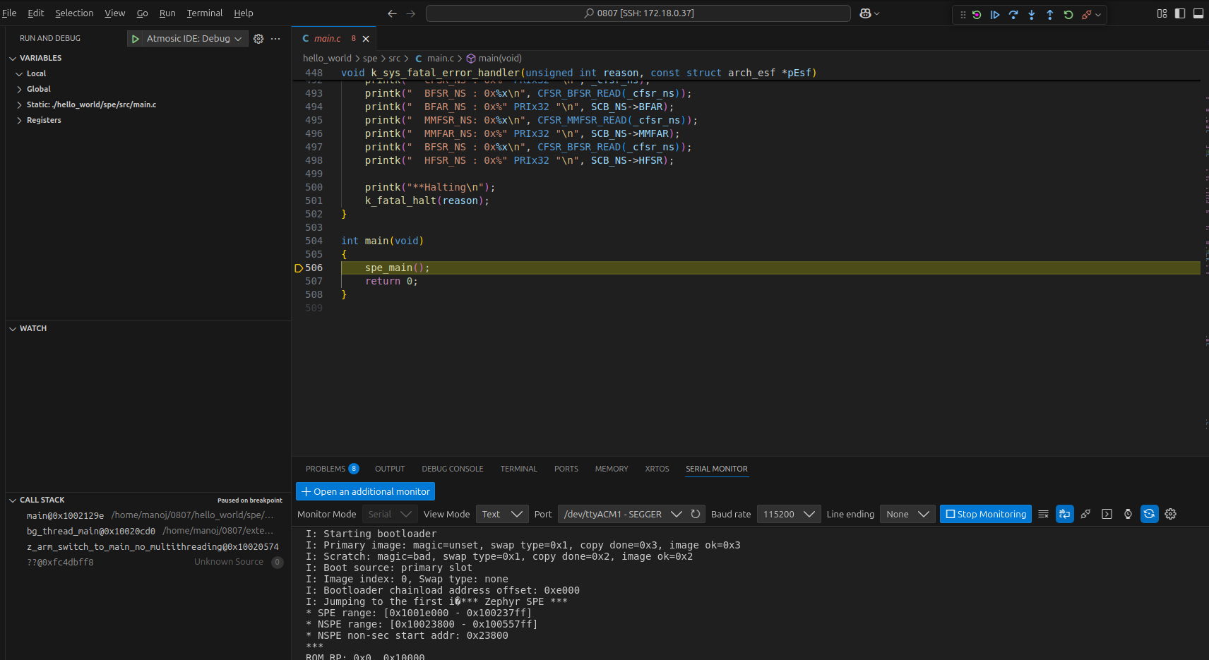Go forward with navigation arrow
Screen dimensions: 1209x660
[x=411, y=13]
